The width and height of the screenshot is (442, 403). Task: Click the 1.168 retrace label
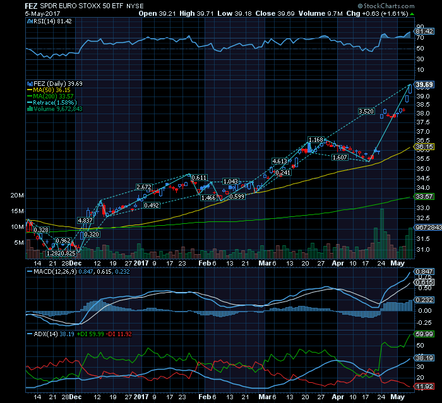coord(316,139)
